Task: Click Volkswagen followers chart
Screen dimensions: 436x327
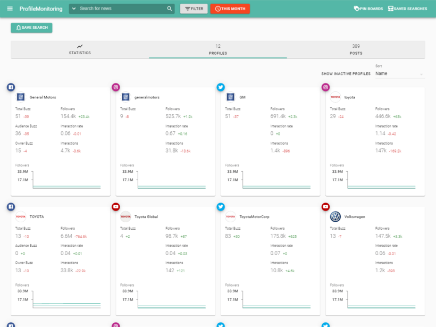Action: tap(373, 299)
